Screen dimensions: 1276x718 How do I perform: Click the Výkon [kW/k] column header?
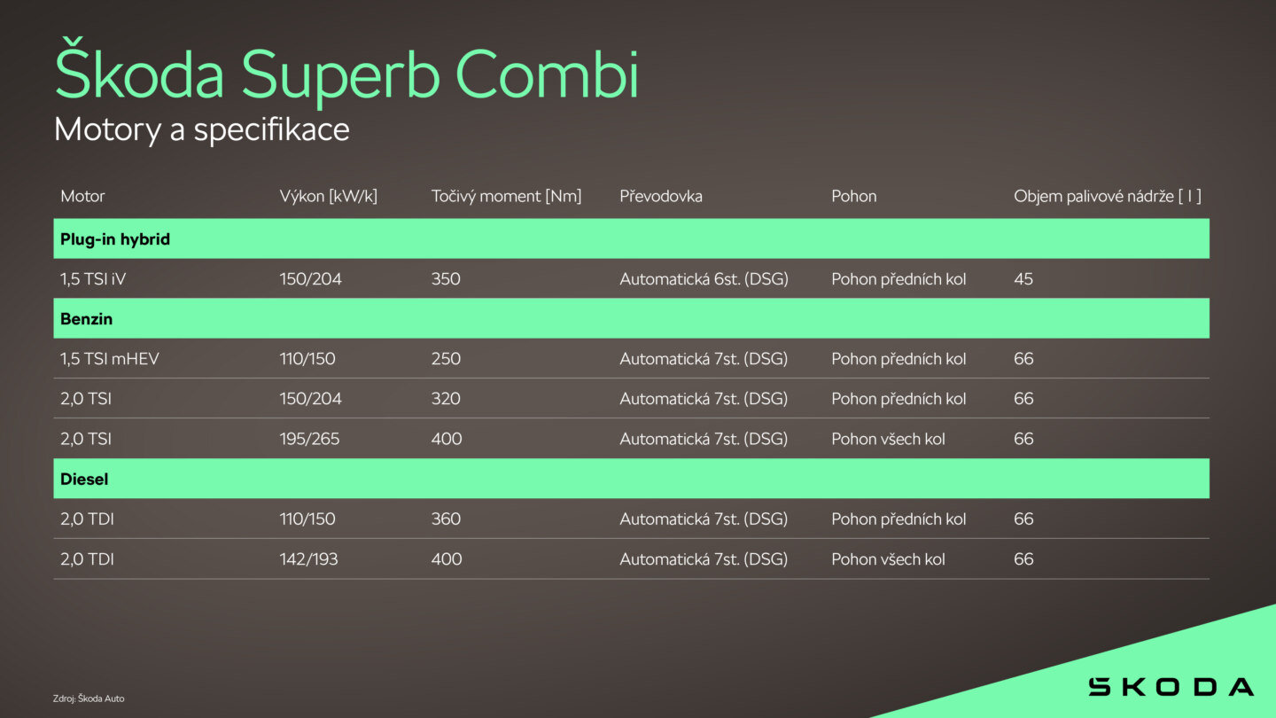point(329,196)
